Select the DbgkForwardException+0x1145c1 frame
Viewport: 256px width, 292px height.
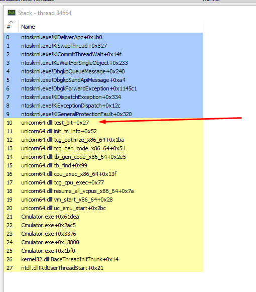[x=103, y=88]
